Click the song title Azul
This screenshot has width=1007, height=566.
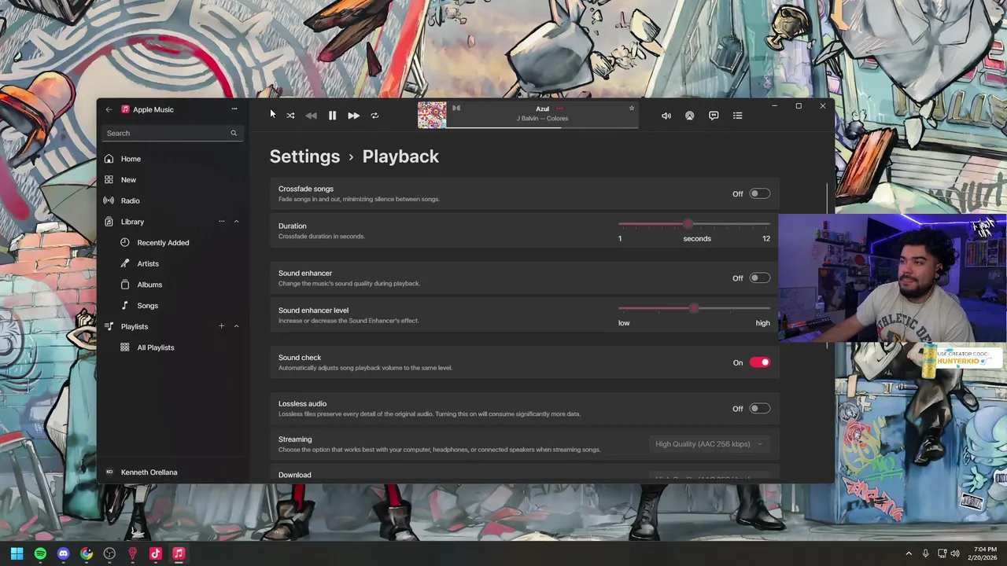542,108
